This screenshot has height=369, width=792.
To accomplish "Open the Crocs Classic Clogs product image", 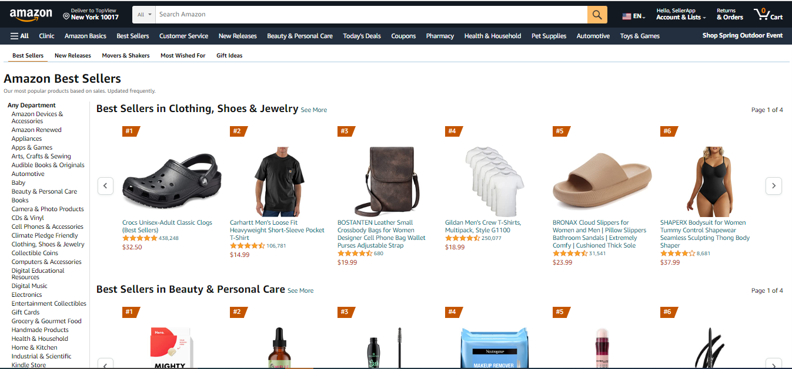I will 172,182.
